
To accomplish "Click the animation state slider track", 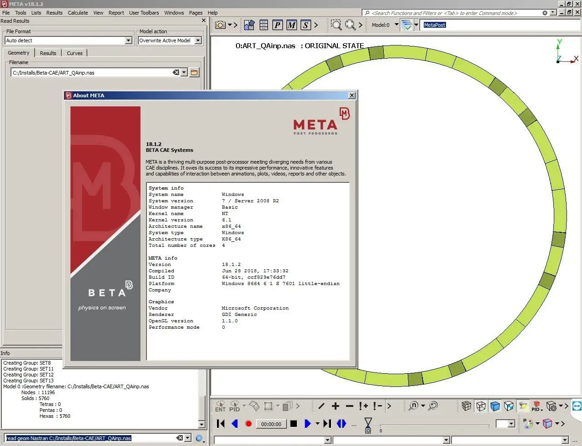I will [x=434, y=425].
